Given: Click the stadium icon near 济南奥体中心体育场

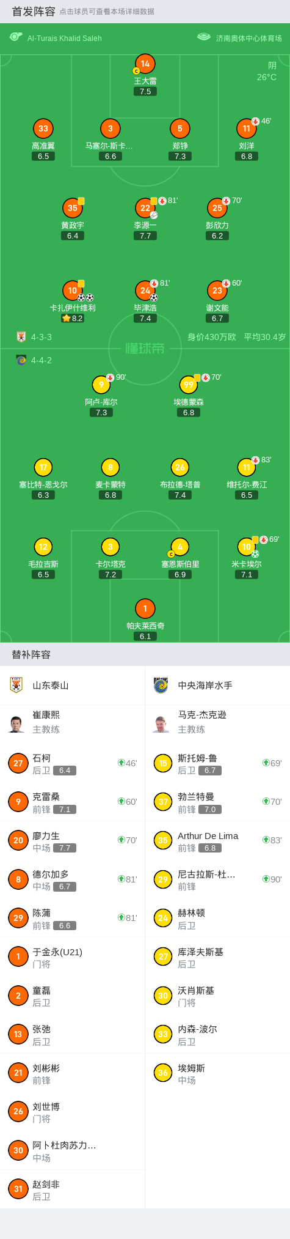Looking at the screenshot, I should pyautogui.click(x=204, y=37).
